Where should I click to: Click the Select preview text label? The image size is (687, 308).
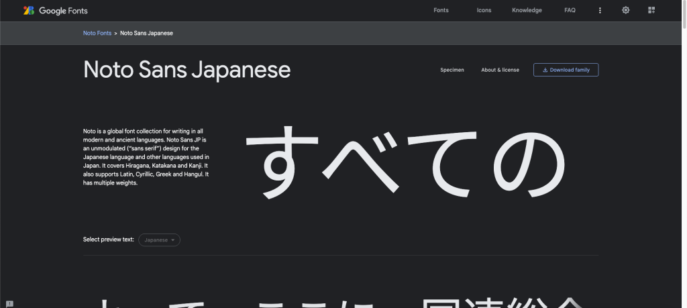(109, 240)
